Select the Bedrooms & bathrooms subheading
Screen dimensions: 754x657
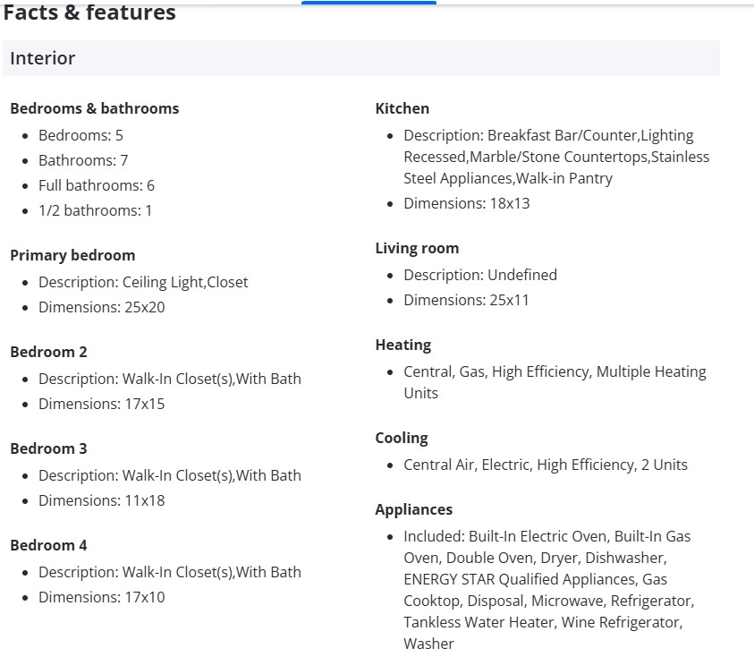(94, 108)
